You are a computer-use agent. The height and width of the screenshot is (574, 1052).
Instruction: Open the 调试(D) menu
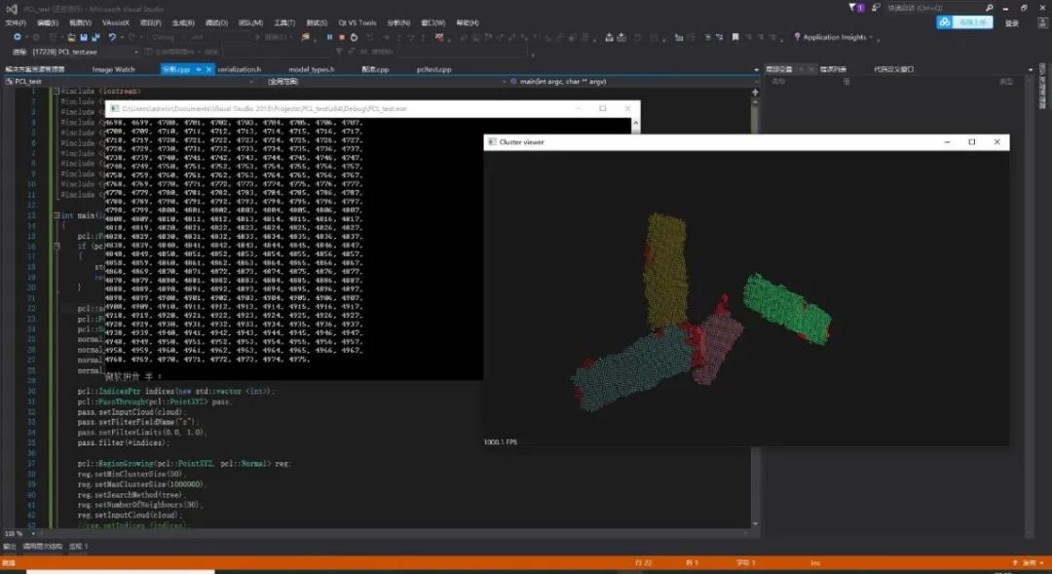pos(216,22)
